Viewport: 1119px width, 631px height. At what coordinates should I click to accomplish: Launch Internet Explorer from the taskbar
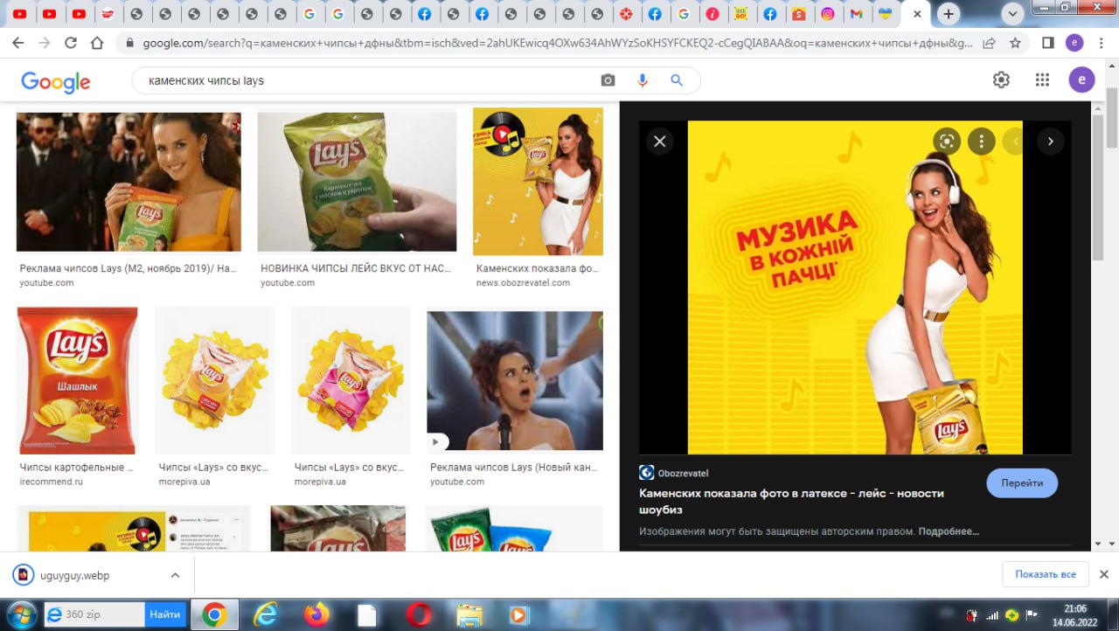pos(265,615)
